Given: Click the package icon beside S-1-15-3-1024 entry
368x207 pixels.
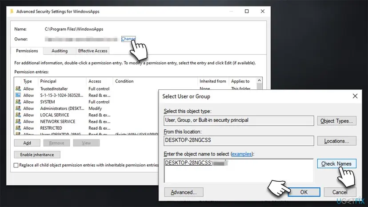Looking at the screenshot, I should pyautogui.click(x=18, y=95).
